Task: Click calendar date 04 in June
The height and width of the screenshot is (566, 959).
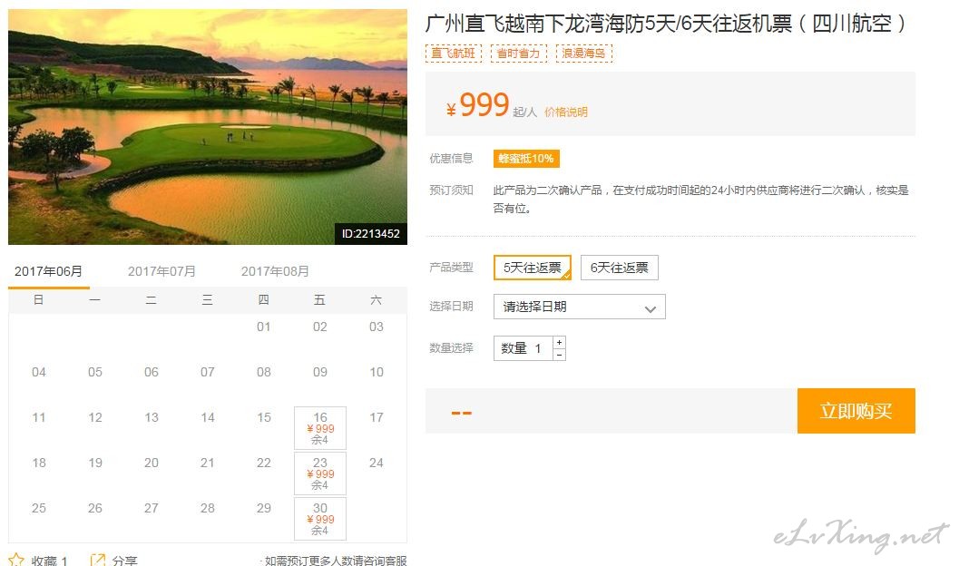Action: pos(38,372)
